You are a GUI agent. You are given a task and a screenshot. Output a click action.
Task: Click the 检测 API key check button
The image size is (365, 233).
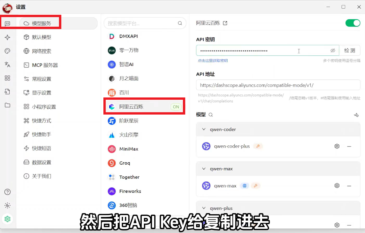pyautogui.click(x=350, y=51)
